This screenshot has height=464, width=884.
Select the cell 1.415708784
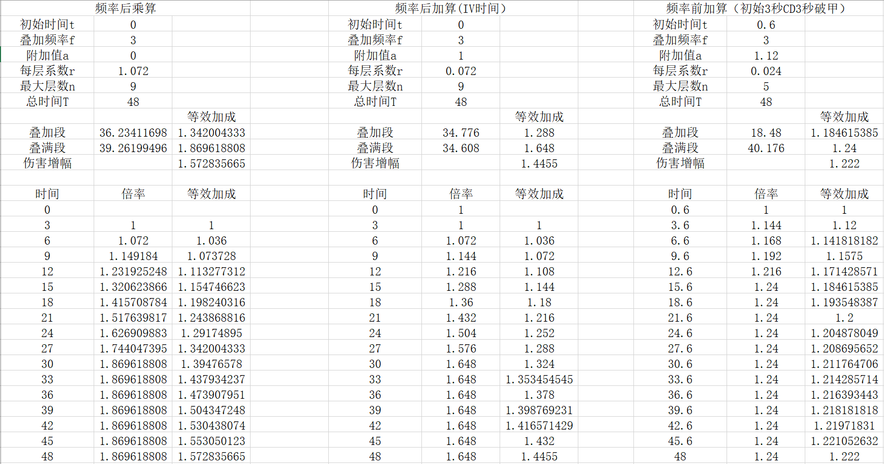[133, 302]
